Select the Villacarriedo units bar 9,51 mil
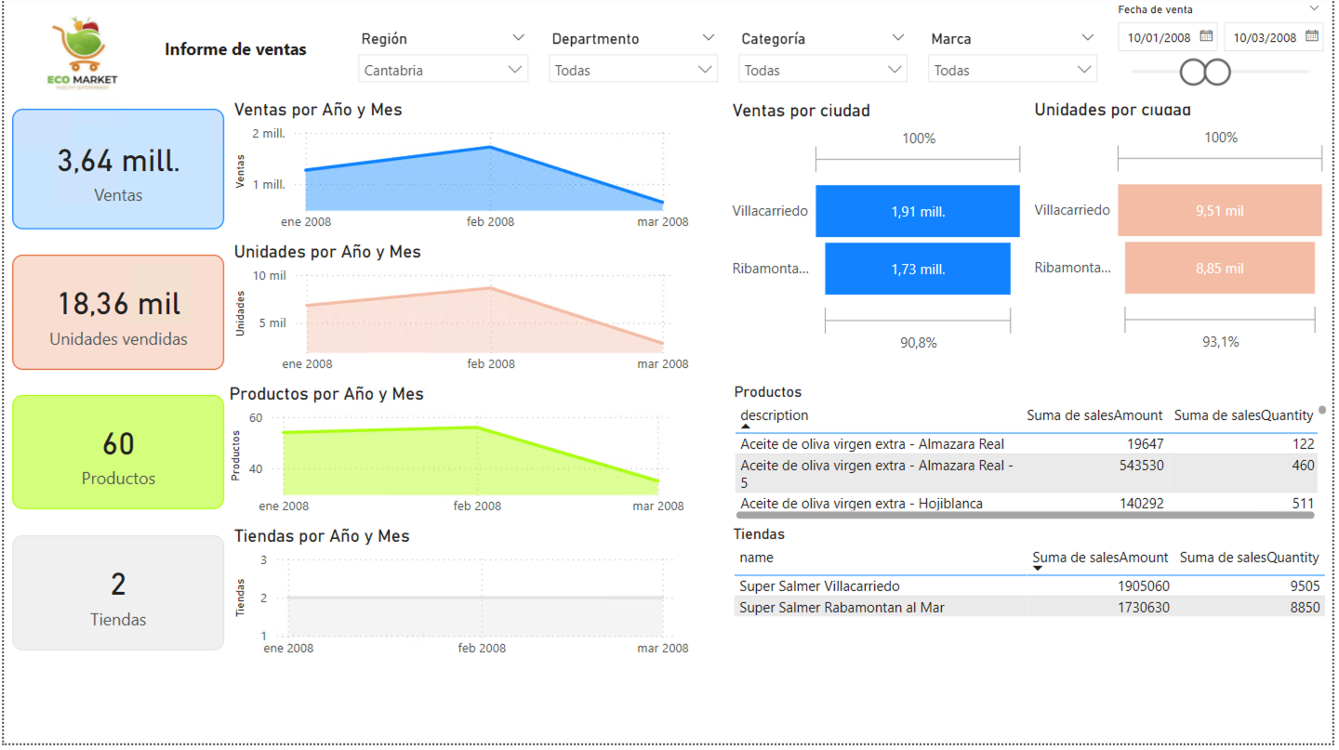This screenshot has height=750, width=1339. tap(1220, 210)
